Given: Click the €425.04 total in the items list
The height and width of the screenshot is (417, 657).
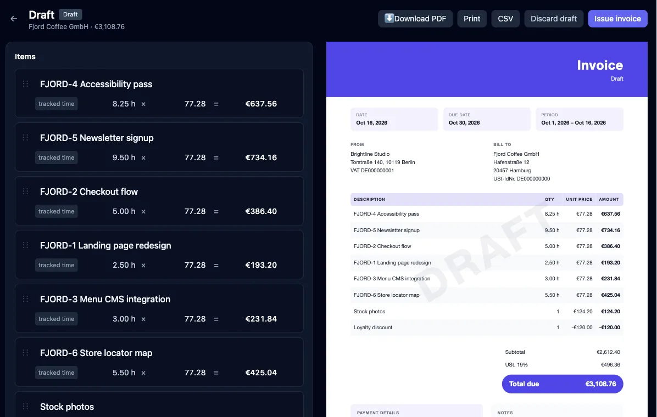Looking at the screenshot, I should [x=261, y=373].
